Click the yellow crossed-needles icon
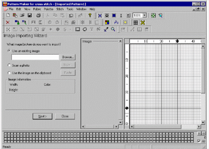This screenshot has height=149, width=209. pyautogui.click(x=143, y=22)
